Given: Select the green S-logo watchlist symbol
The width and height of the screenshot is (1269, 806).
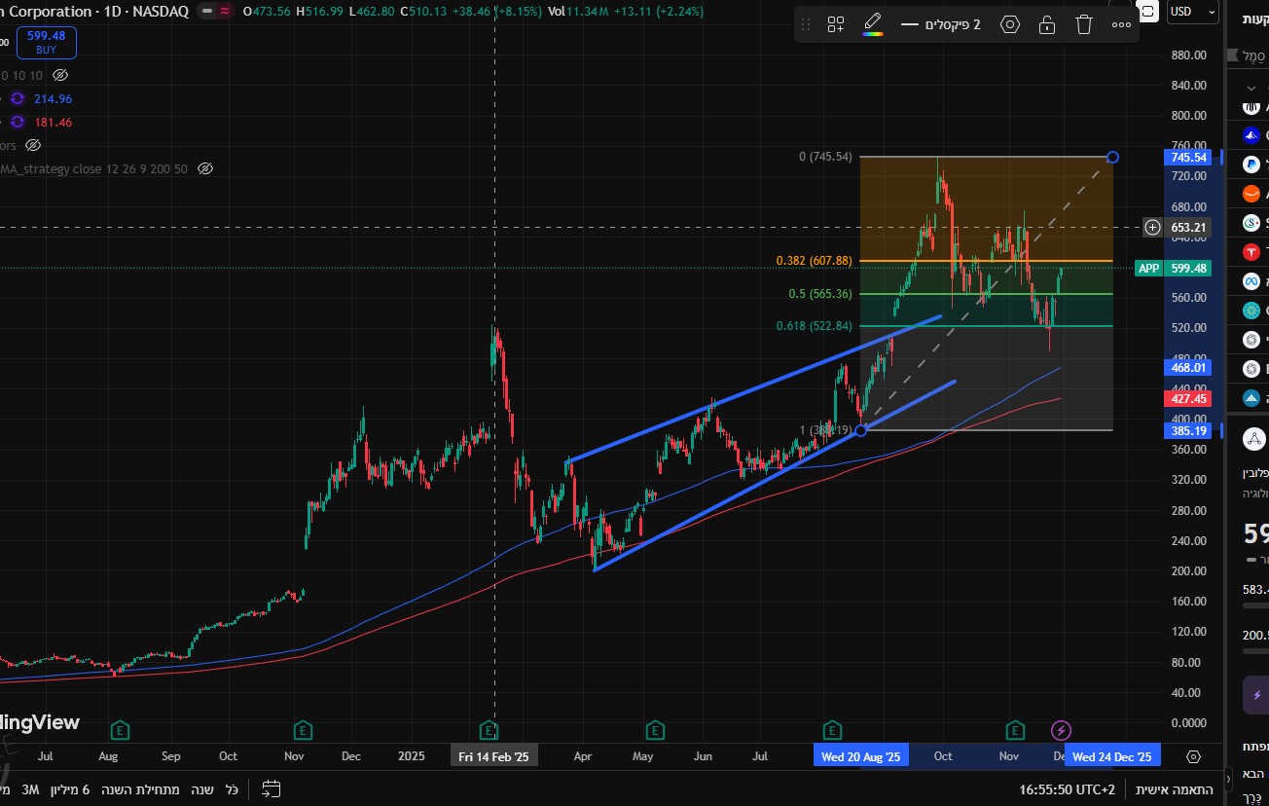Looking at the screenshot, I should [x=1252, y=223].
